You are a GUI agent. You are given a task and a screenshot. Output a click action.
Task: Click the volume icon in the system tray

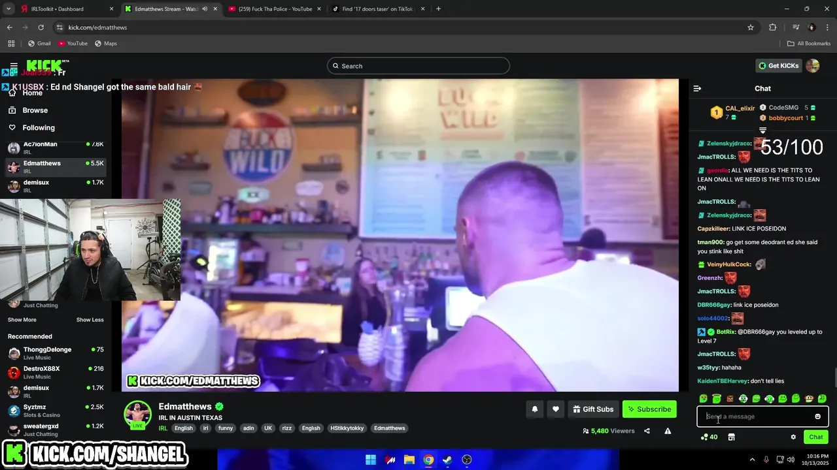tap(791, 460)
